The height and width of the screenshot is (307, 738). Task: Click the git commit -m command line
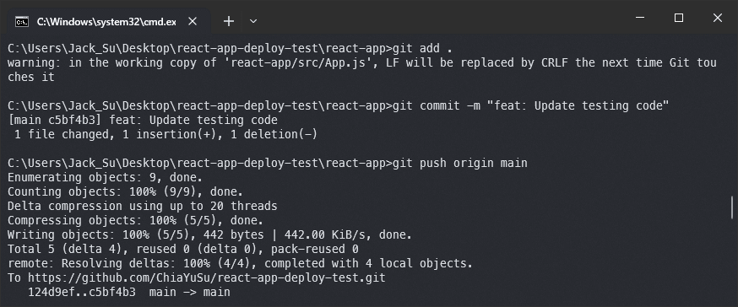click(x=530, y=105)
